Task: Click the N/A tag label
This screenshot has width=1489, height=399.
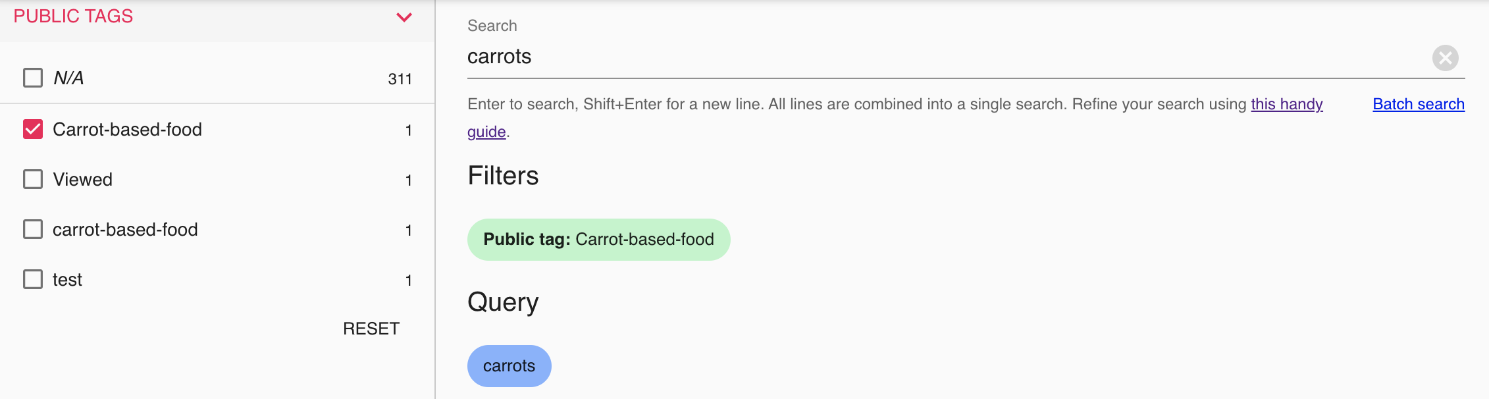Action: 68,78
